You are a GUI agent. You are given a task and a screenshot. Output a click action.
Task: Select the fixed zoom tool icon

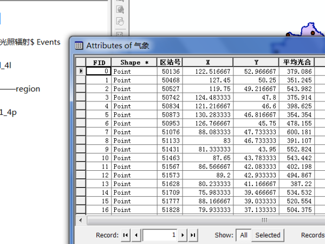[x=120, y=9]
